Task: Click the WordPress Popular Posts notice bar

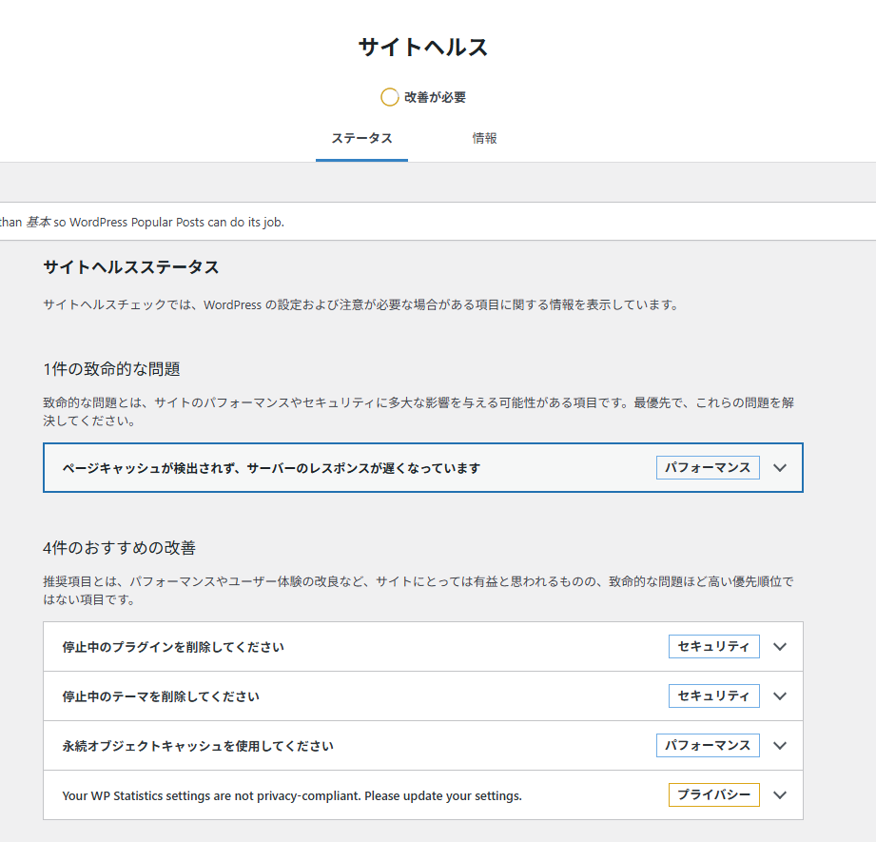Action: coord(438,222)
